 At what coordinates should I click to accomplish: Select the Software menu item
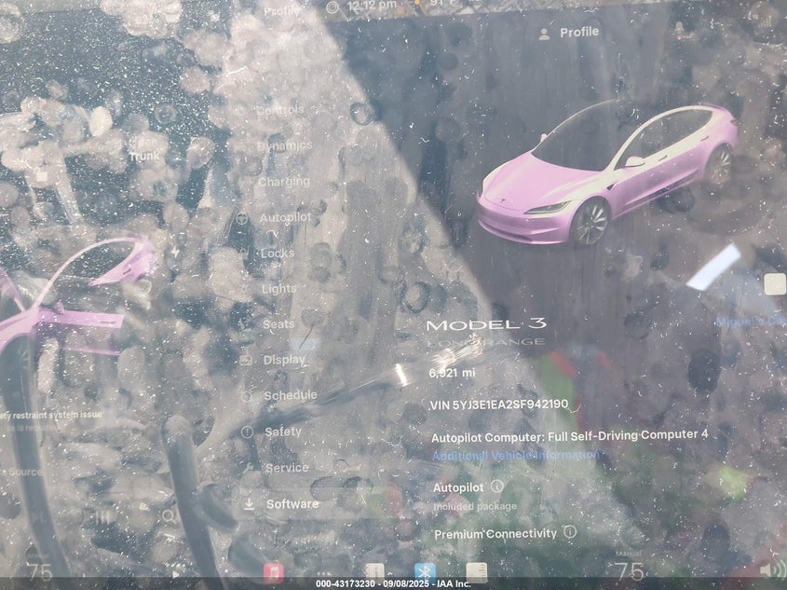pos(292,504)
